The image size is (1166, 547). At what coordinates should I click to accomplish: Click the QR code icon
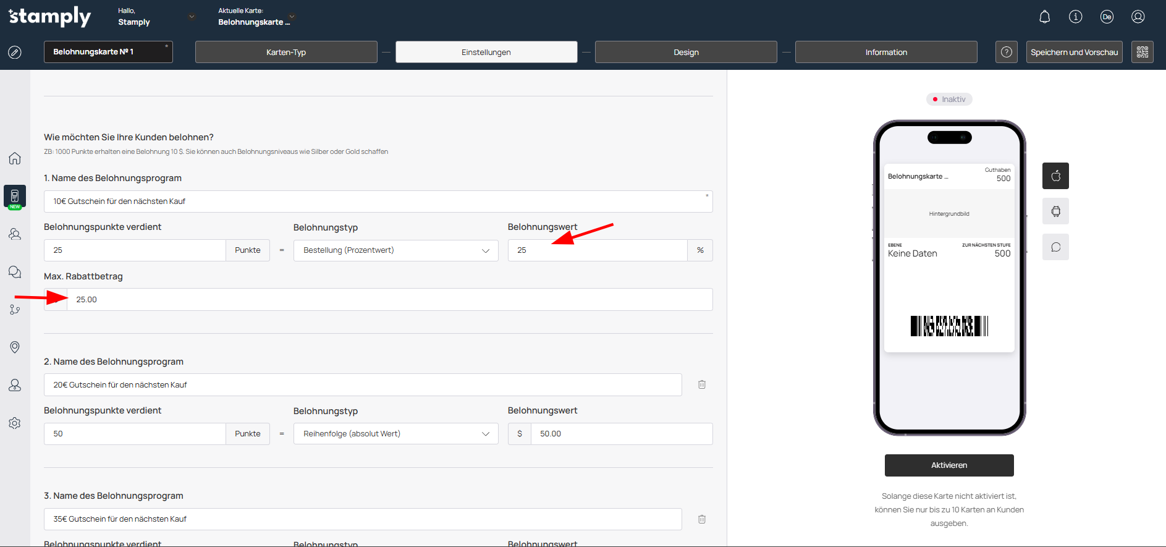tap(1142, 52)
